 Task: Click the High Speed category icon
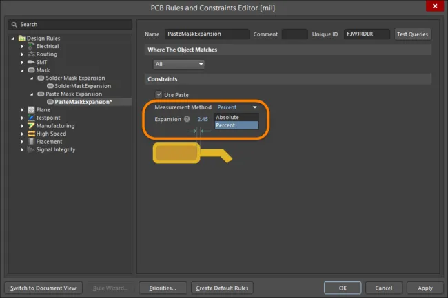[31, 134]
